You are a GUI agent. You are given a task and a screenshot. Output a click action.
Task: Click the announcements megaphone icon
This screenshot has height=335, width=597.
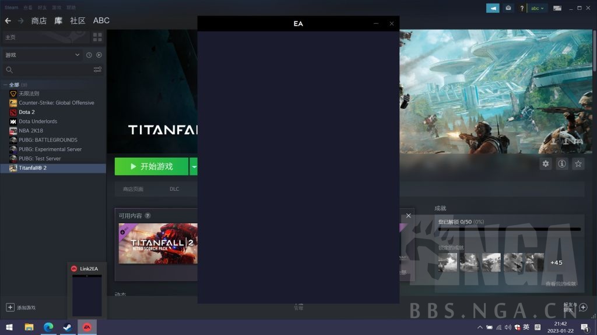493,8
